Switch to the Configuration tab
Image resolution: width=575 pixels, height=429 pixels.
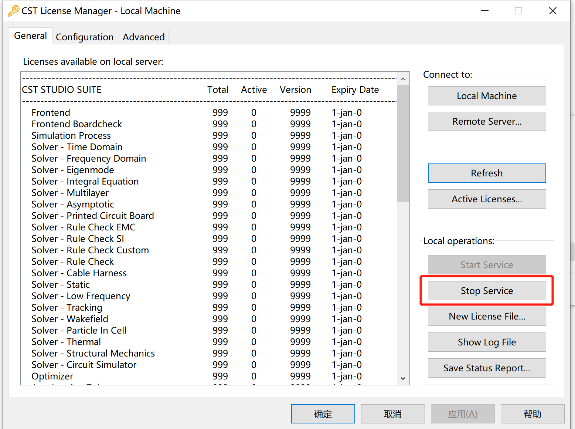(x=85, y=37)
